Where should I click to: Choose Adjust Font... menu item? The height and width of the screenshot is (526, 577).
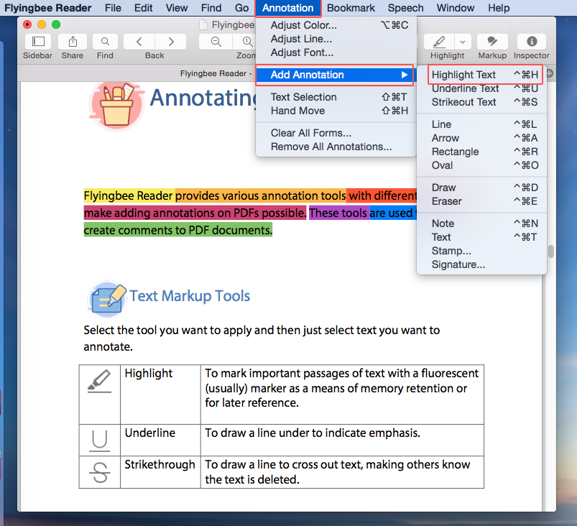336,52
